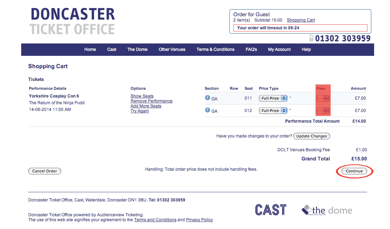Click the CAST logo in footer

[271, 210]
